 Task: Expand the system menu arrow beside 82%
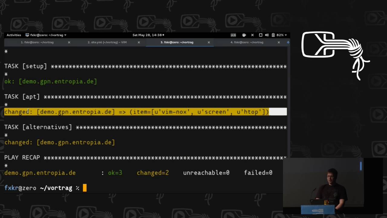tap(286, 35)
